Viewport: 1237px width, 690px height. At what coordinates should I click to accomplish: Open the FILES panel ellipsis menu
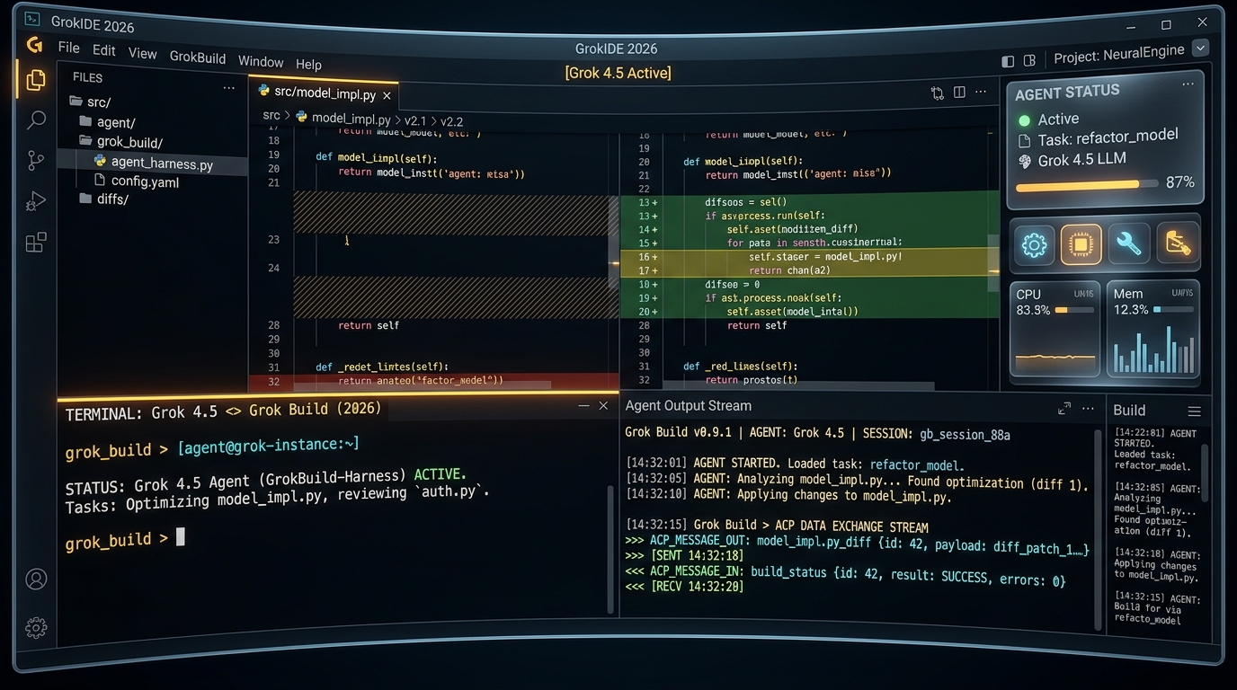tap(229, 88)
